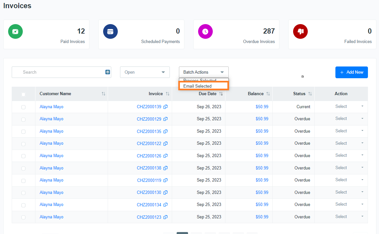Open Action Select dropdown for CHZ2000138
The image size is (379, 234).
(x=349, y=168)
